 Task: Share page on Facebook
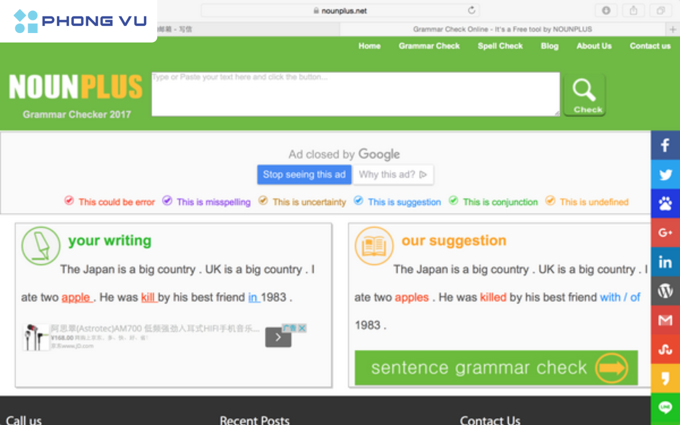tap(665, 145)
